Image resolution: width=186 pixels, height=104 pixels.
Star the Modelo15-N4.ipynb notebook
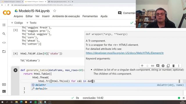[x=55, y=11]
